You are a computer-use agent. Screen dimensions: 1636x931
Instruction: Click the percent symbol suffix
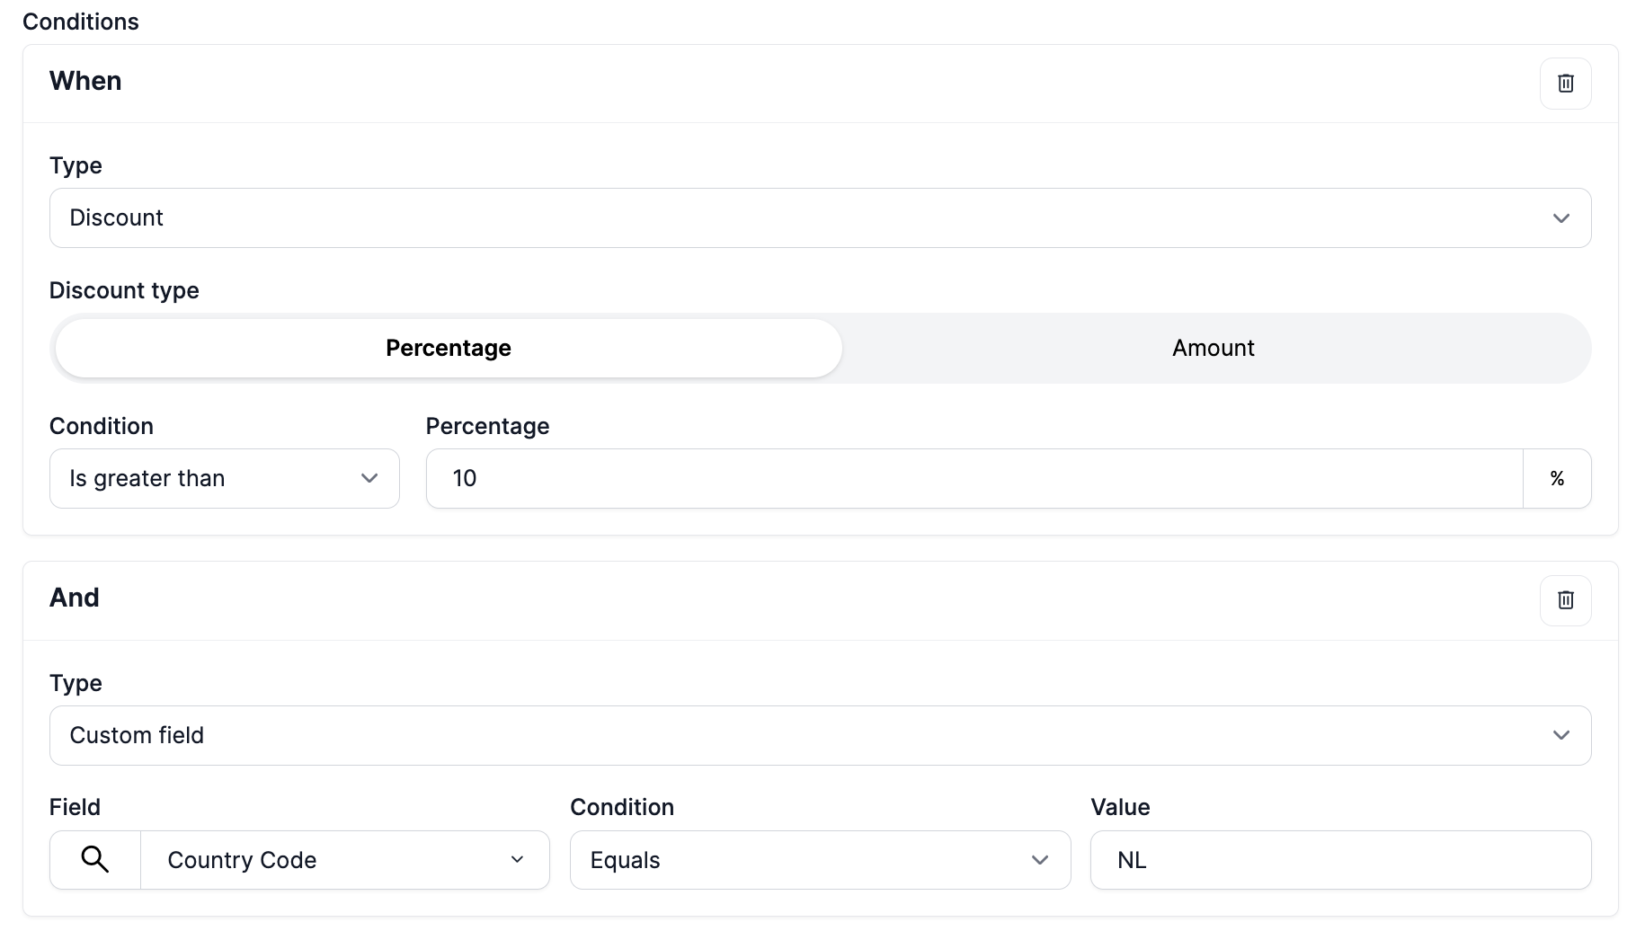1557,479
